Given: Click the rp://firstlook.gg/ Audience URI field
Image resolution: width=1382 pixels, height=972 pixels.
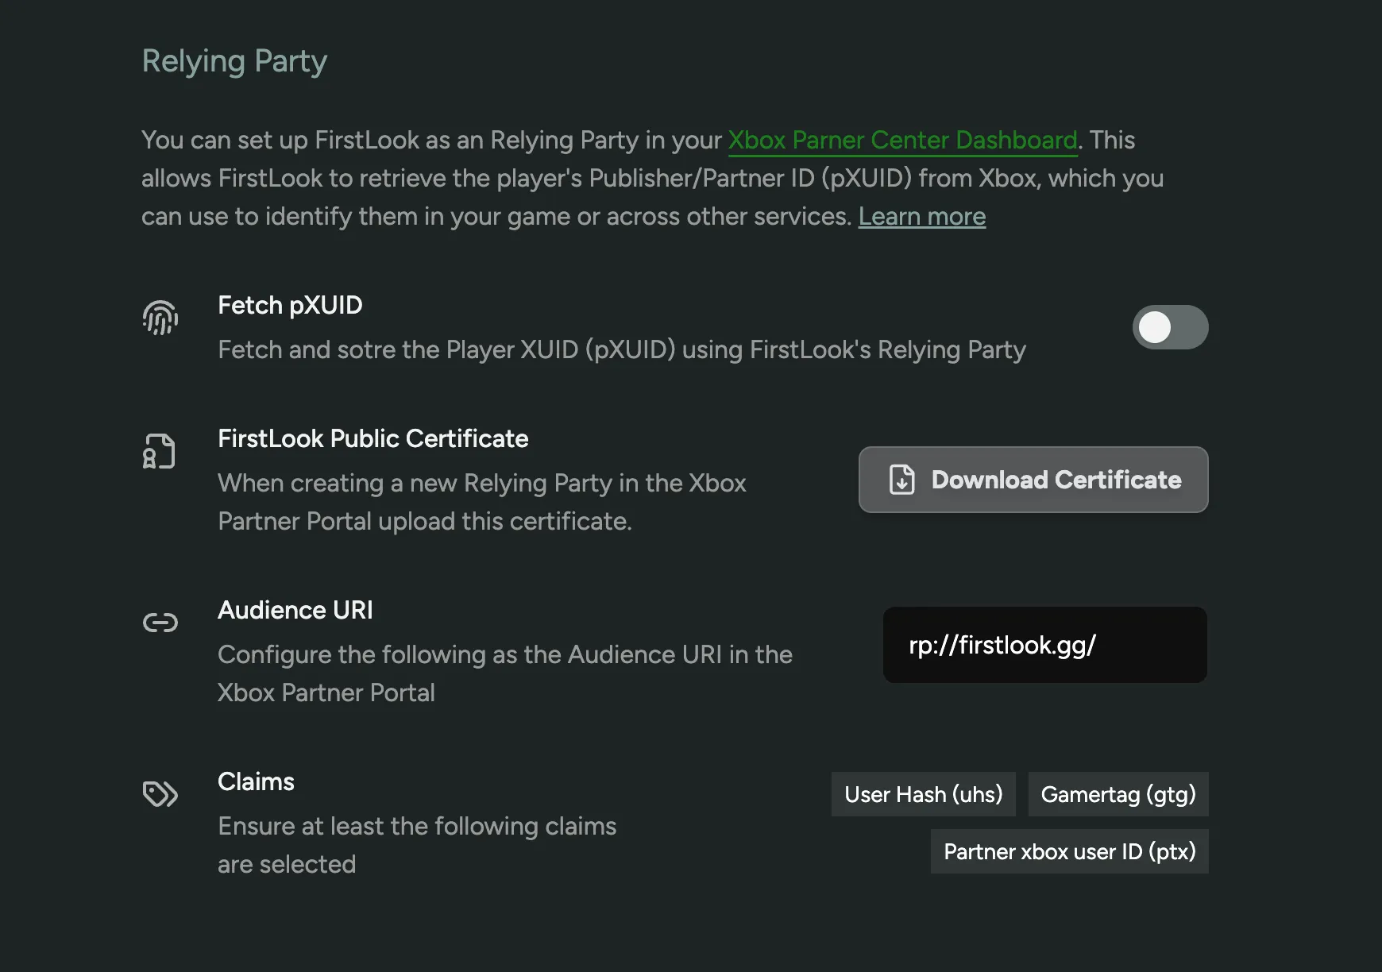Looking at the screenshot, I should (1044, 645).
